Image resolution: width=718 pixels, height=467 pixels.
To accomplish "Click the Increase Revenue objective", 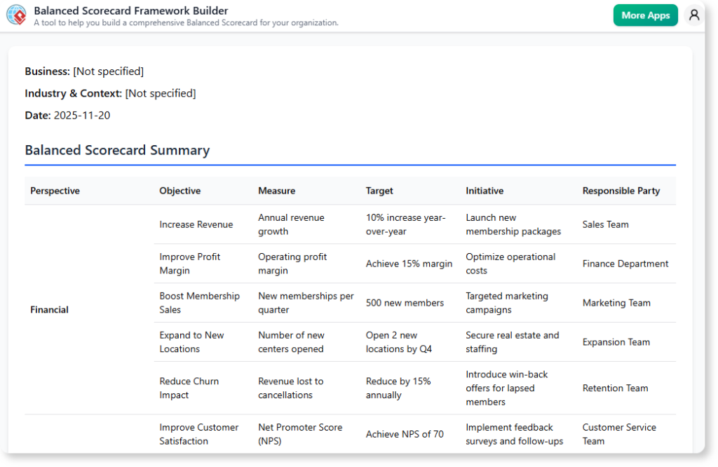I will 196,224.
